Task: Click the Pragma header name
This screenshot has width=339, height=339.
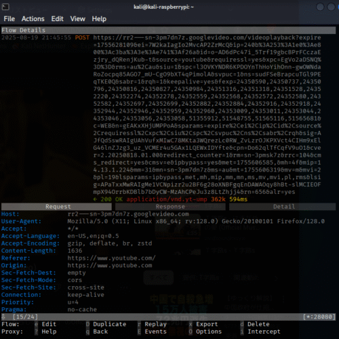Action: point(14,309)
